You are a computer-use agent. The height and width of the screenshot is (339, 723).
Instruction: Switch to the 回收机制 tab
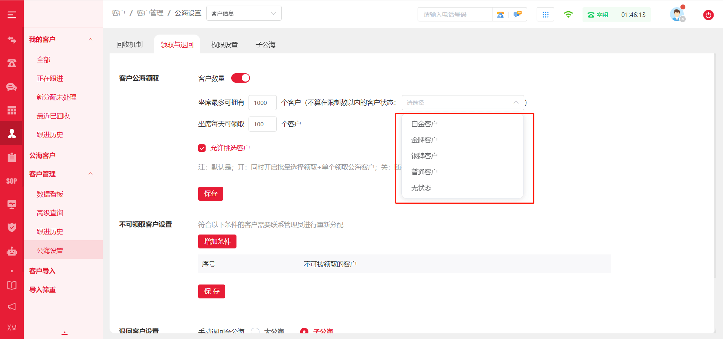point(130,45)
